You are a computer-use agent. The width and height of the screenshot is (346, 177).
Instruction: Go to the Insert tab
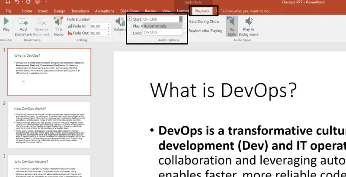click(43, 11)
